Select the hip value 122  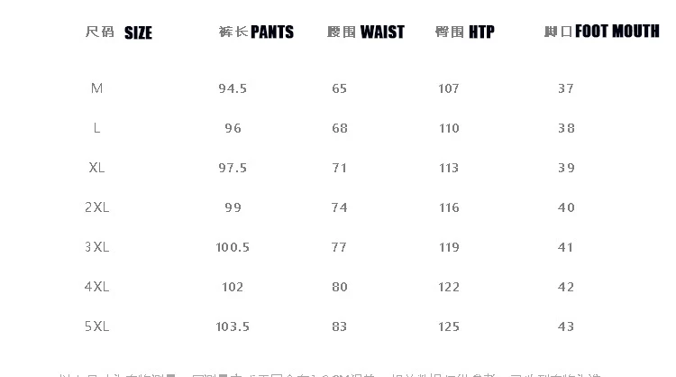449,287
